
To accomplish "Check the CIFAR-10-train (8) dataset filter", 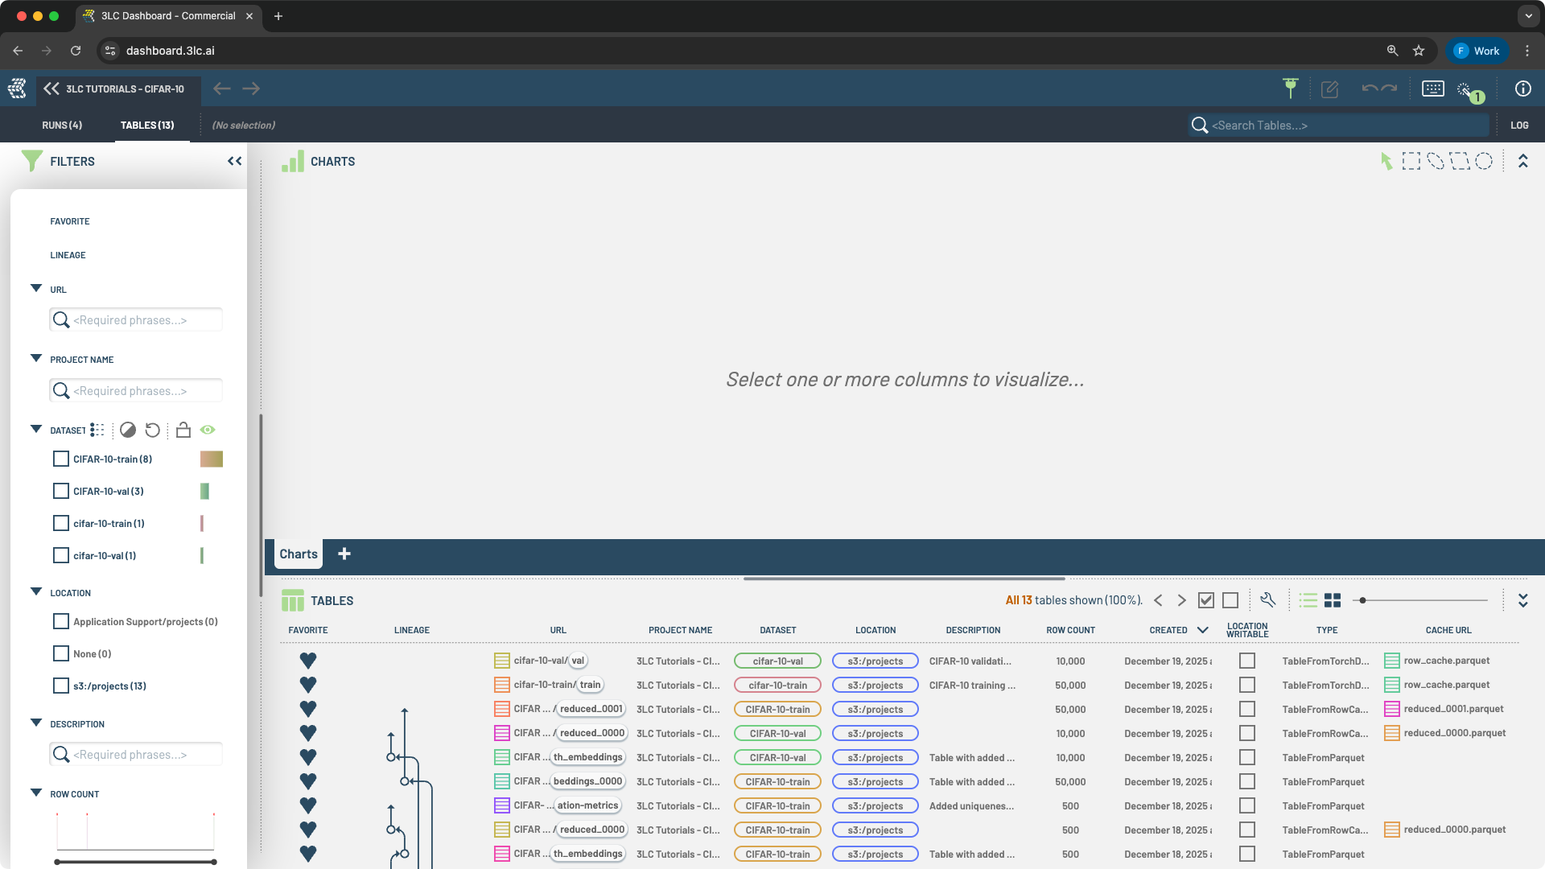I will [61, 459].
